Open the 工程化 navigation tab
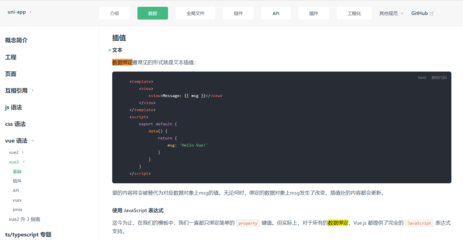This screenshot has height=241, width=463. tap(354, 13)
